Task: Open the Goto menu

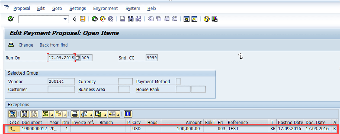Action: (x=57, y=8)
